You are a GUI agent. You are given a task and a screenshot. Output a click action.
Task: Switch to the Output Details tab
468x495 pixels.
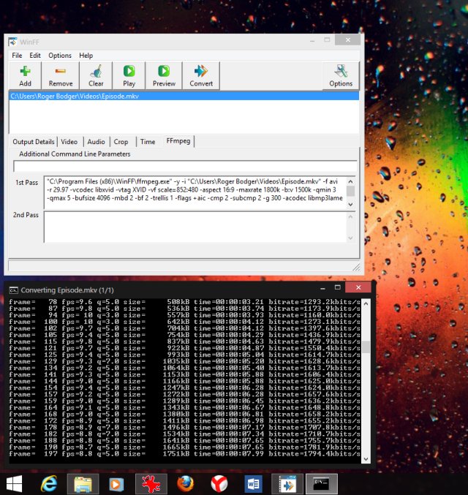[x=34, y=142]
